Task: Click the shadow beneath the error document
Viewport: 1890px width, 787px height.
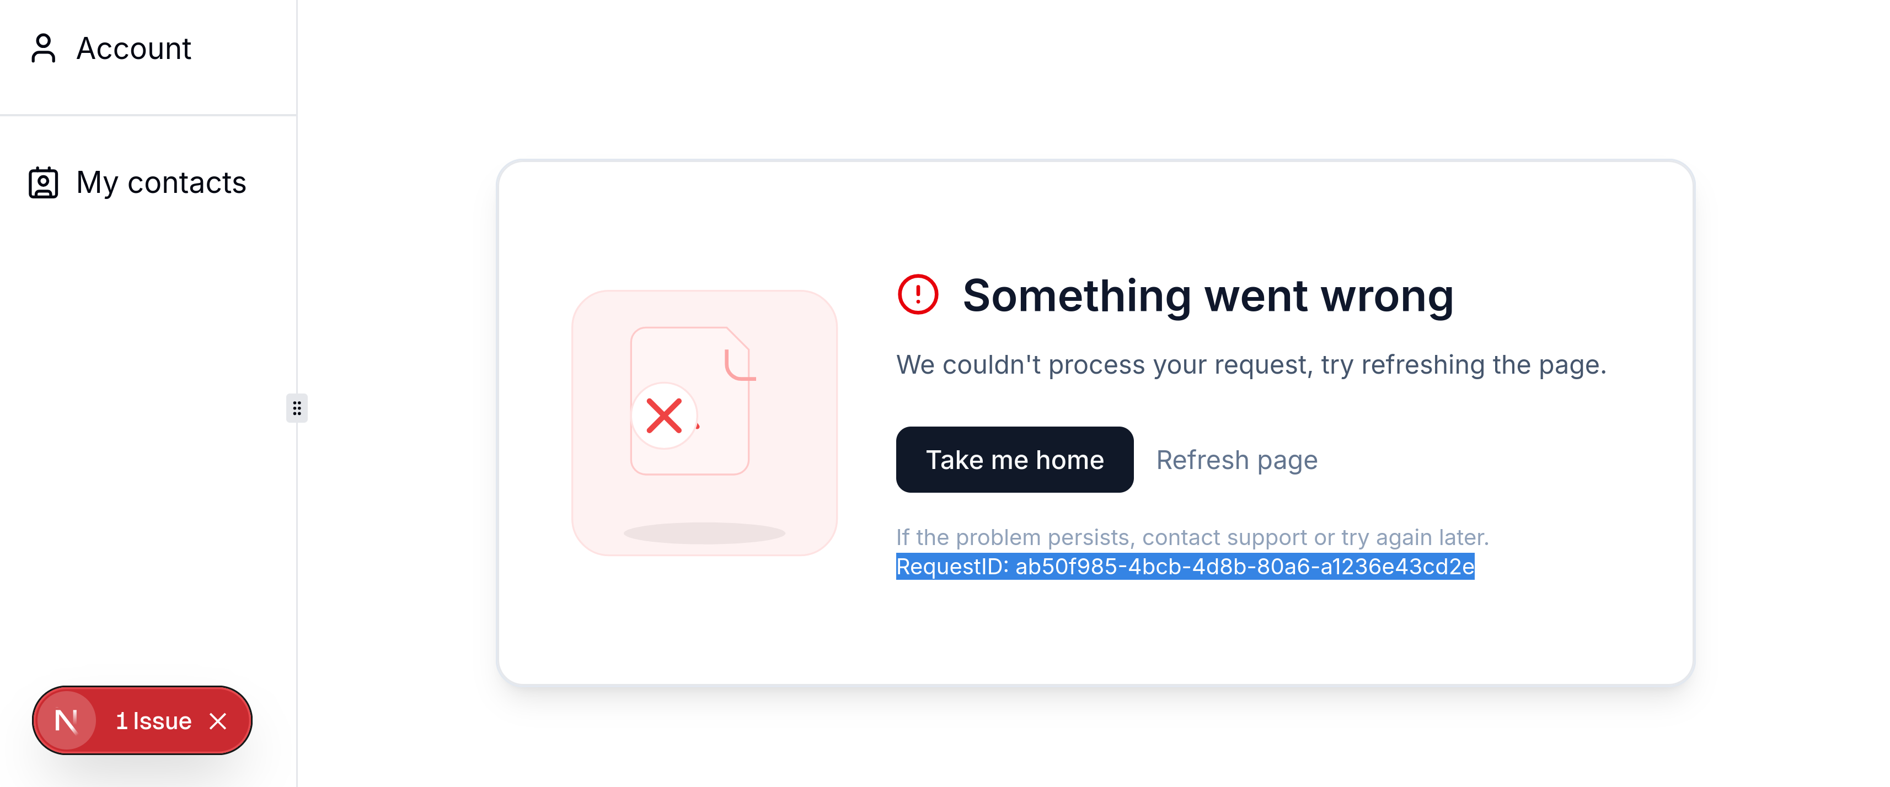Action: coord(704,532)
